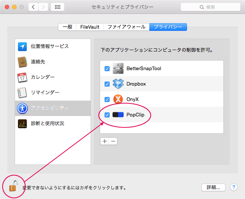Screen dimensions: 245x199
Task: Select the プライバシー tab
Action: (x=168, y=27)
